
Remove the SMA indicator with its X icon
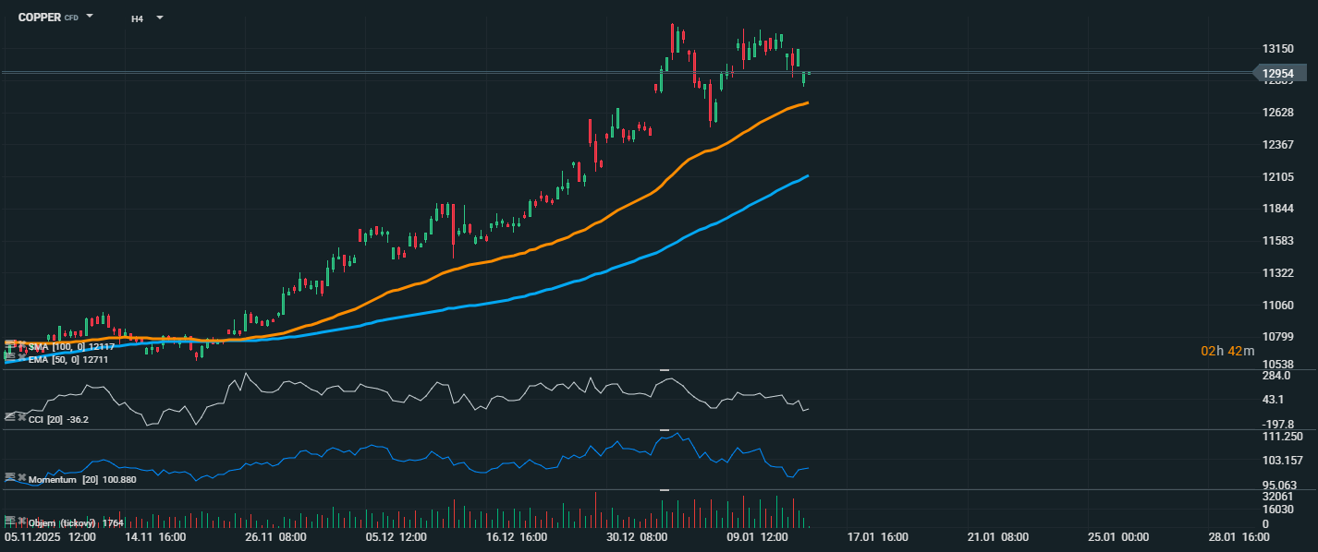pyautogui.click(x=22, y=344)
